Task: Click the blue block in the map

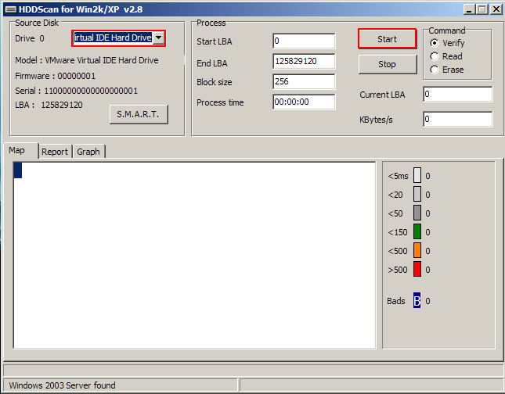Action: click(18, 170)
